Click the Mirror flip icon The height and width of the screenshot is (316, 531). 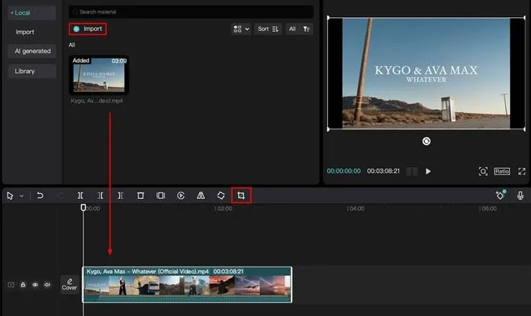[x=201, y=195]
